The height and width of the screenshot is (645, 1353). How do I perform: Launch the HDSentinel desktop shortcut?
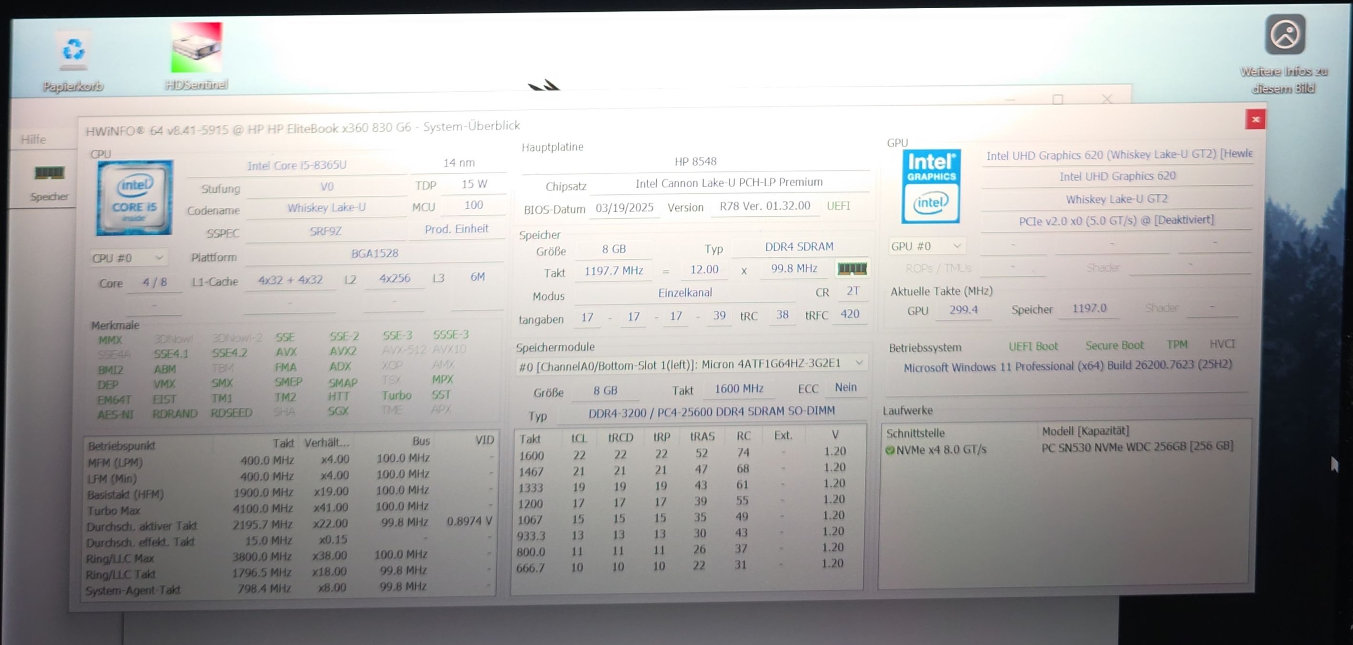(196, 56)
